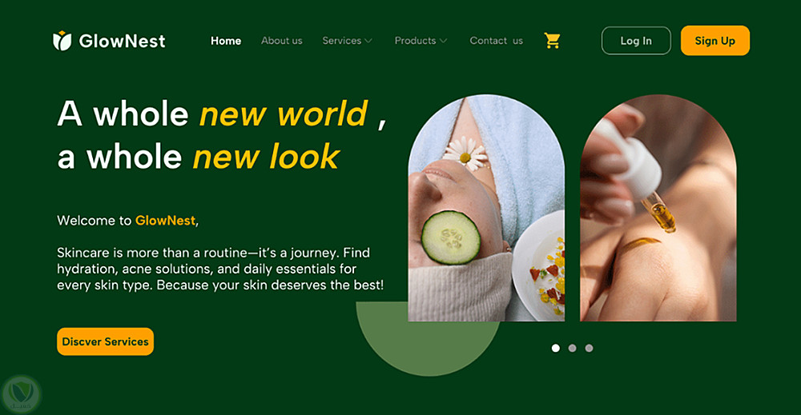Click the GlowNest brand name in the header

point(122,41)
